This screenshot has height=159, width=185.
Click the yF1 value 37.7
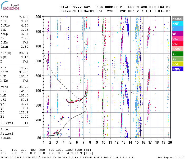25,104
